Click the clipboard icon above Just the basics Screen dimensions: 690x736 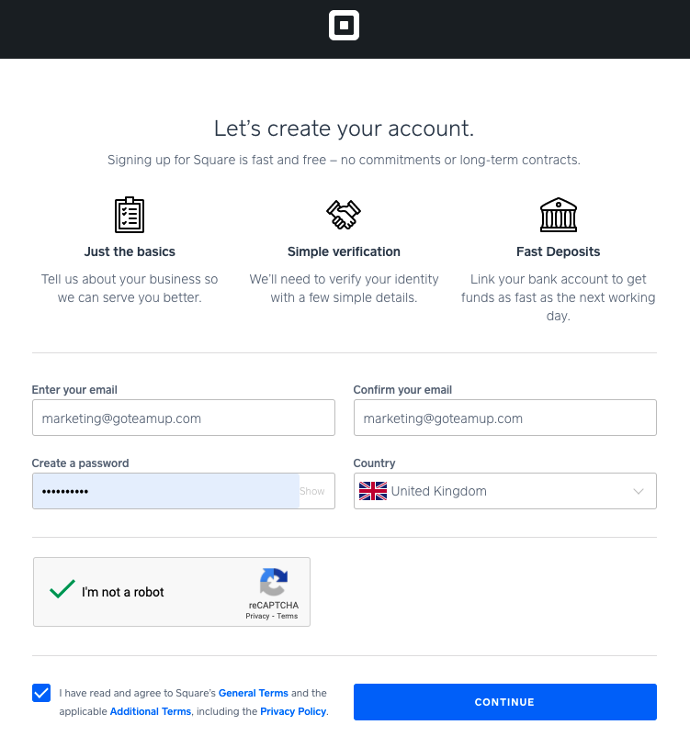(129, 214)
